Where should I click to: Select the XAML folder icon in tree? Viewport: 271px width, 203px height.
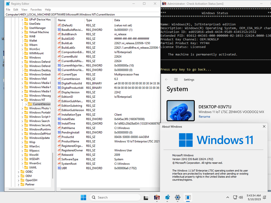(26, 167)
